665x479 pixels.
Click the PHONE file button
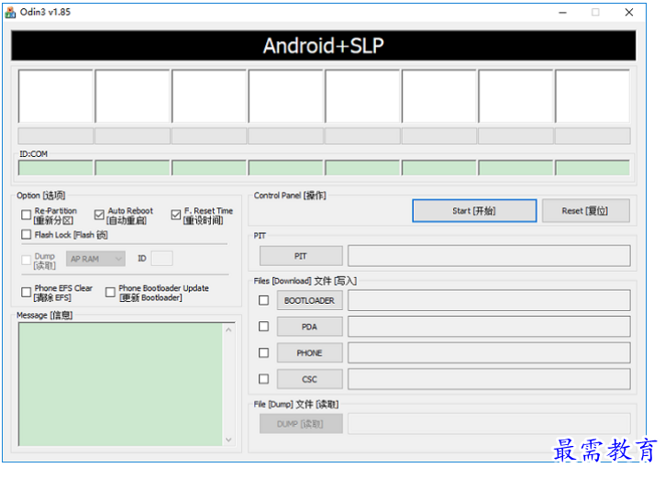pyautogui.click(x=310, y=353)
